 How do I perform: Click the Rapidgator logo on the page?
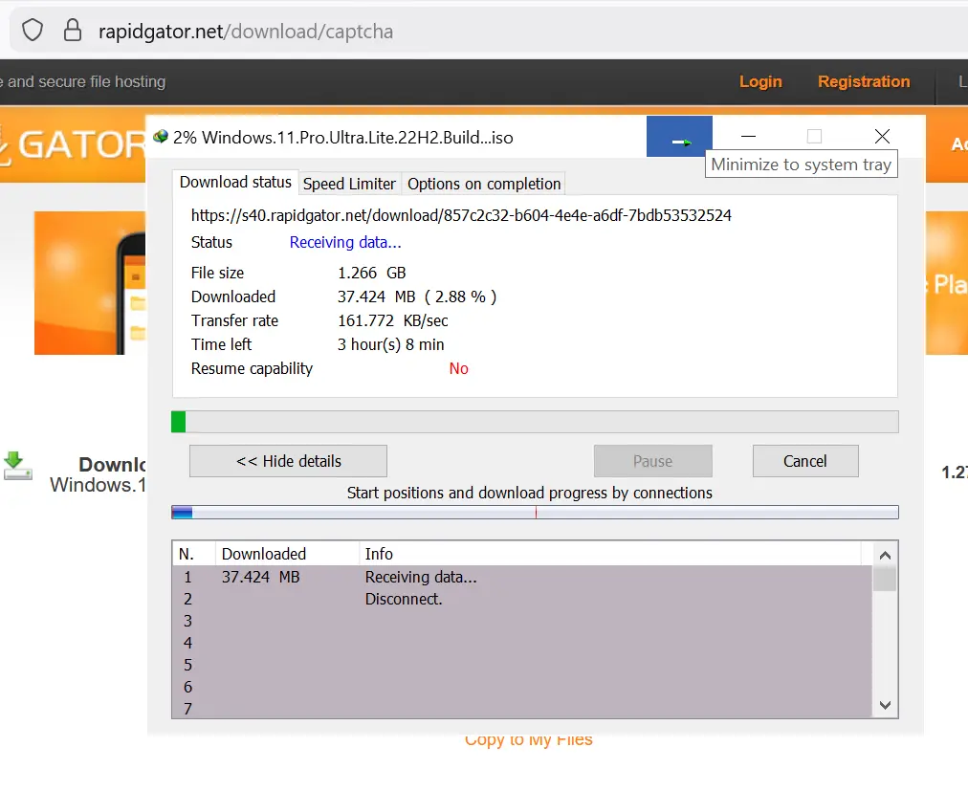coord(73,145)
